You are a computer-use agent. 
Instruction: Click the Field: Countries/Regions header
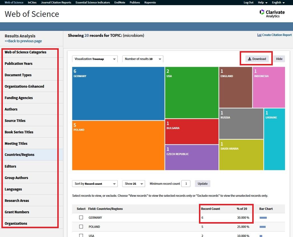pos(105,209)
